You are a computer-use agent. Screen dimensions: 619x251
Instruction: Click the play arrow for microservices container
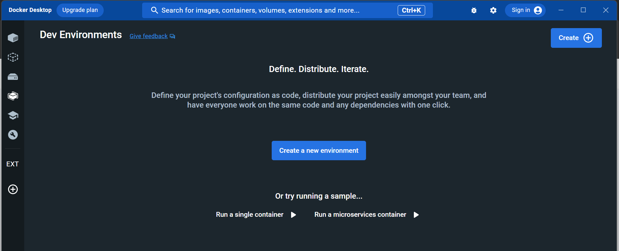pyautogui.click(x=416, y=215)
